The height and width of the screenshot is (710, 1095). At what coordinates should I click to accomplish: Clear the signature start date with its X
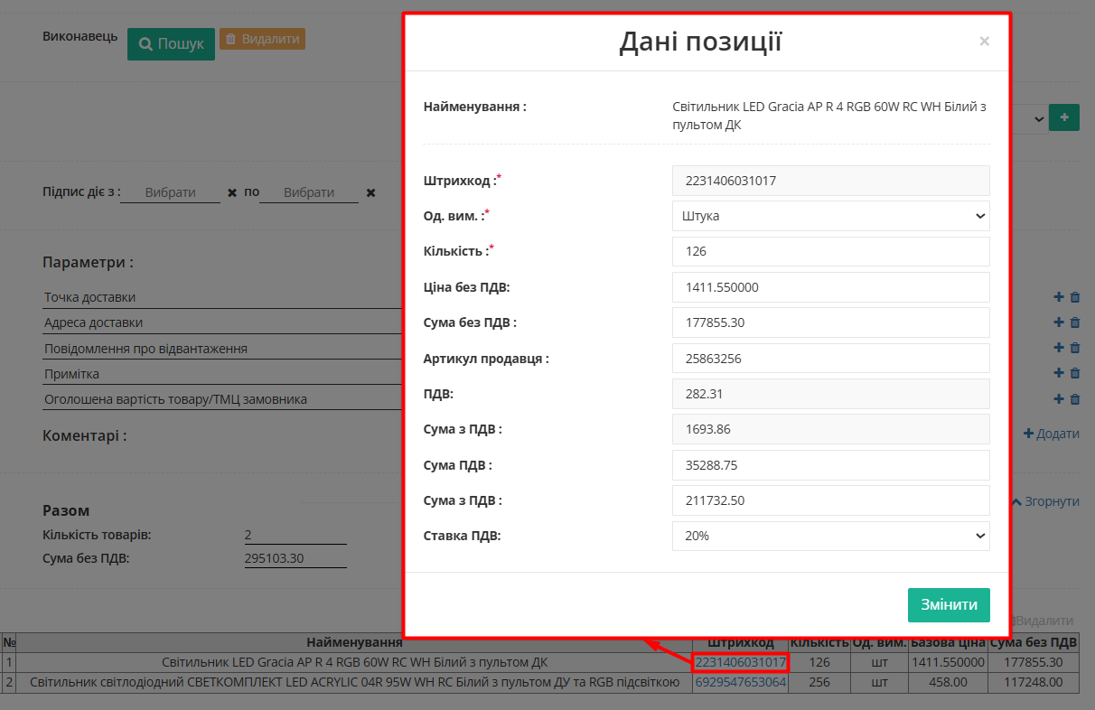[232, 192]
